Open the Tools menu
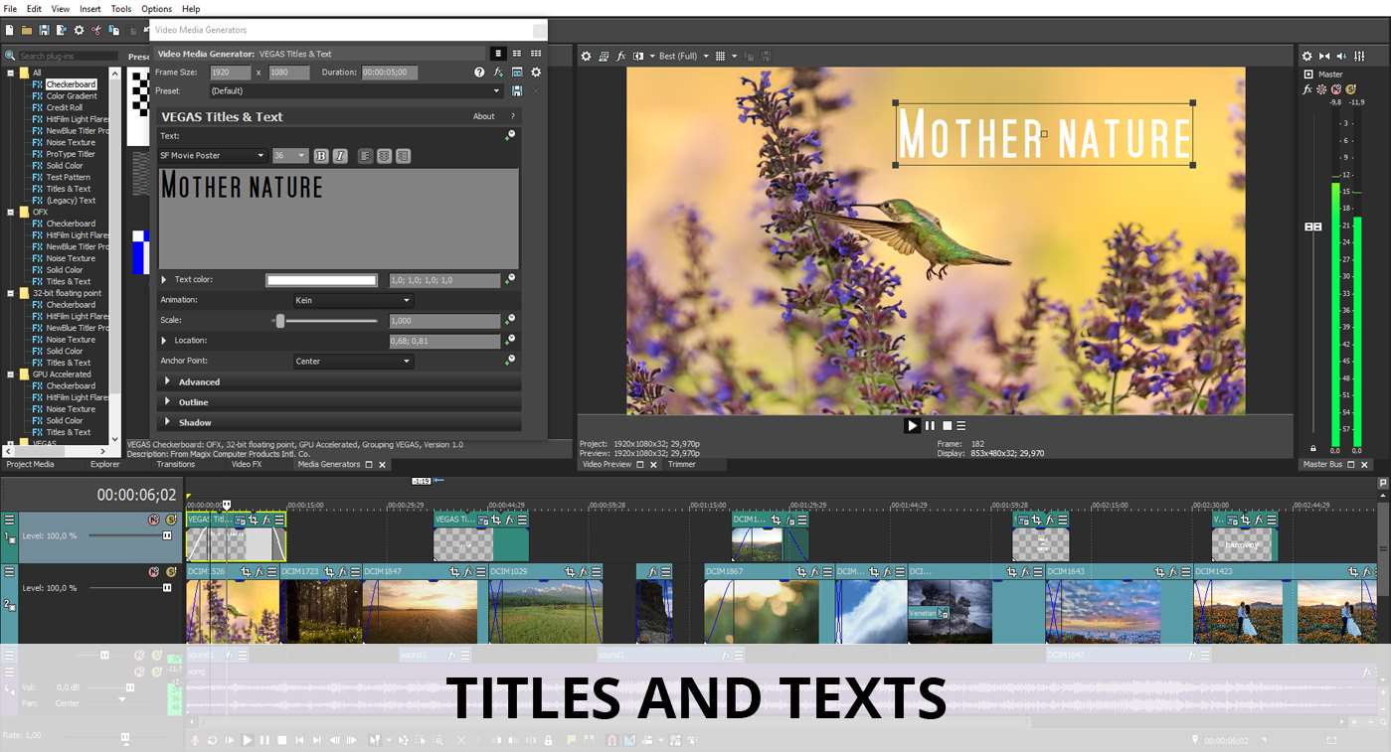 click(120, 9)
